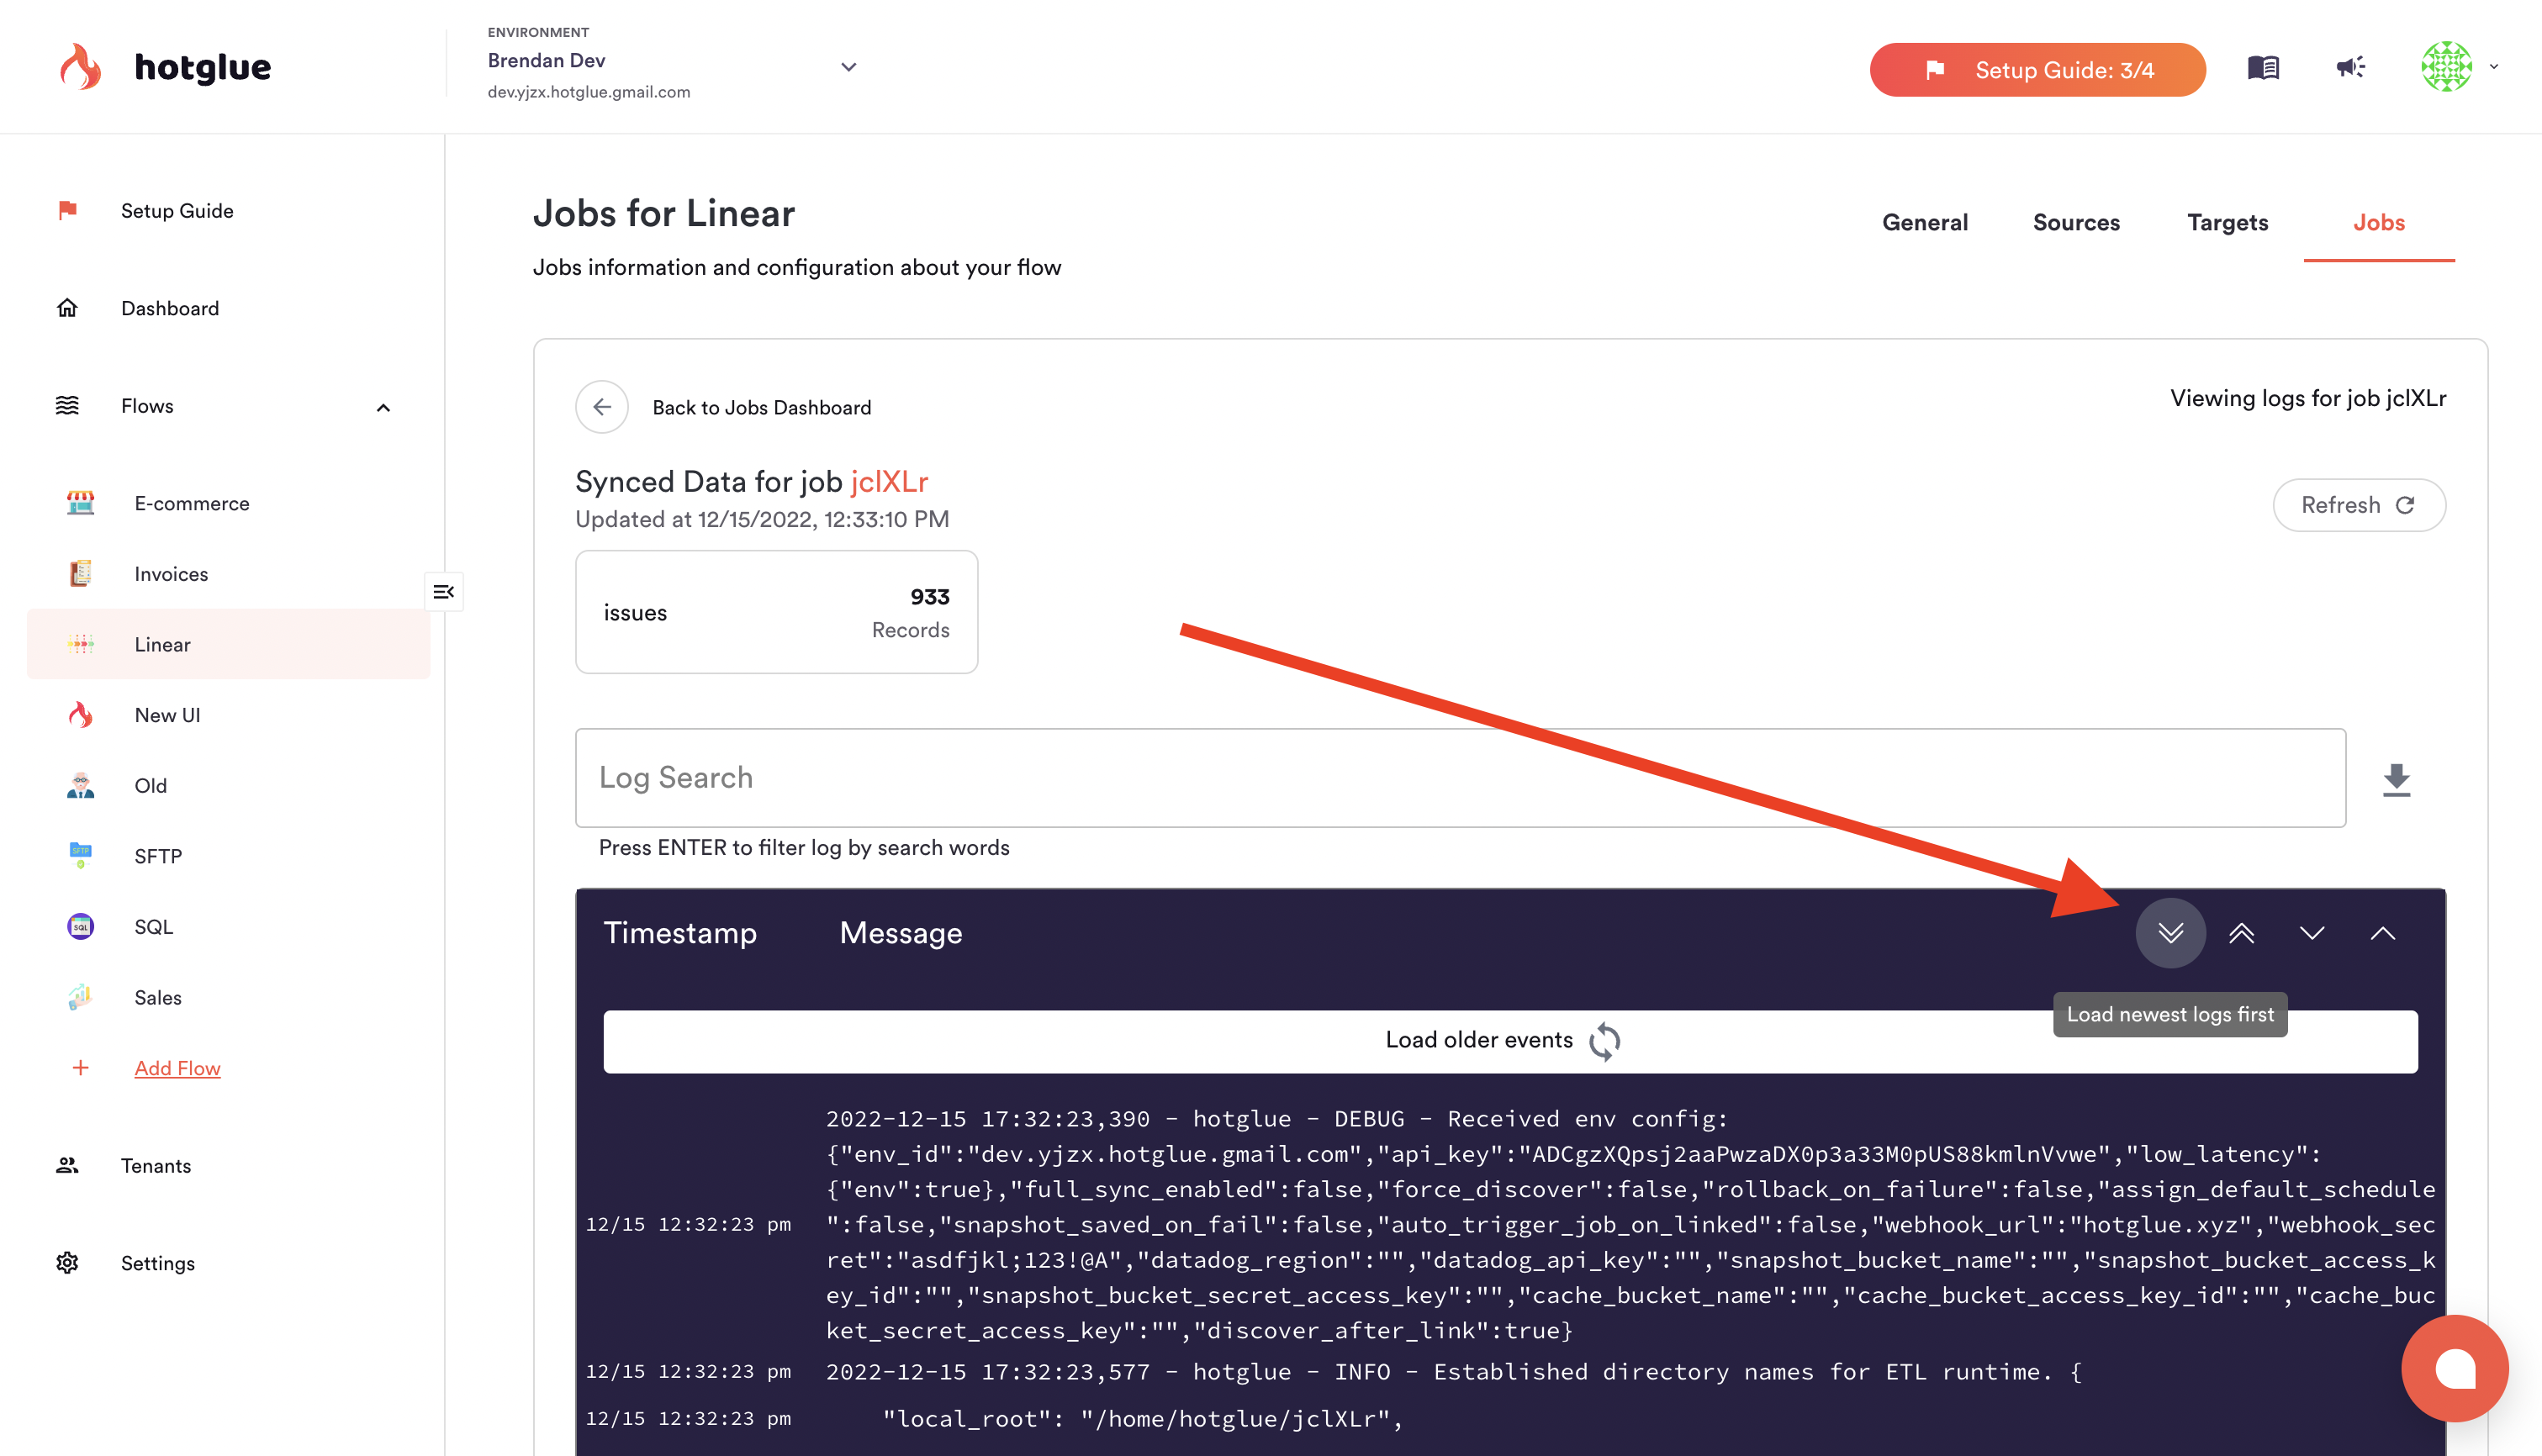Click into the Log Search field
The image size is (2542, 1456).
1459,778
